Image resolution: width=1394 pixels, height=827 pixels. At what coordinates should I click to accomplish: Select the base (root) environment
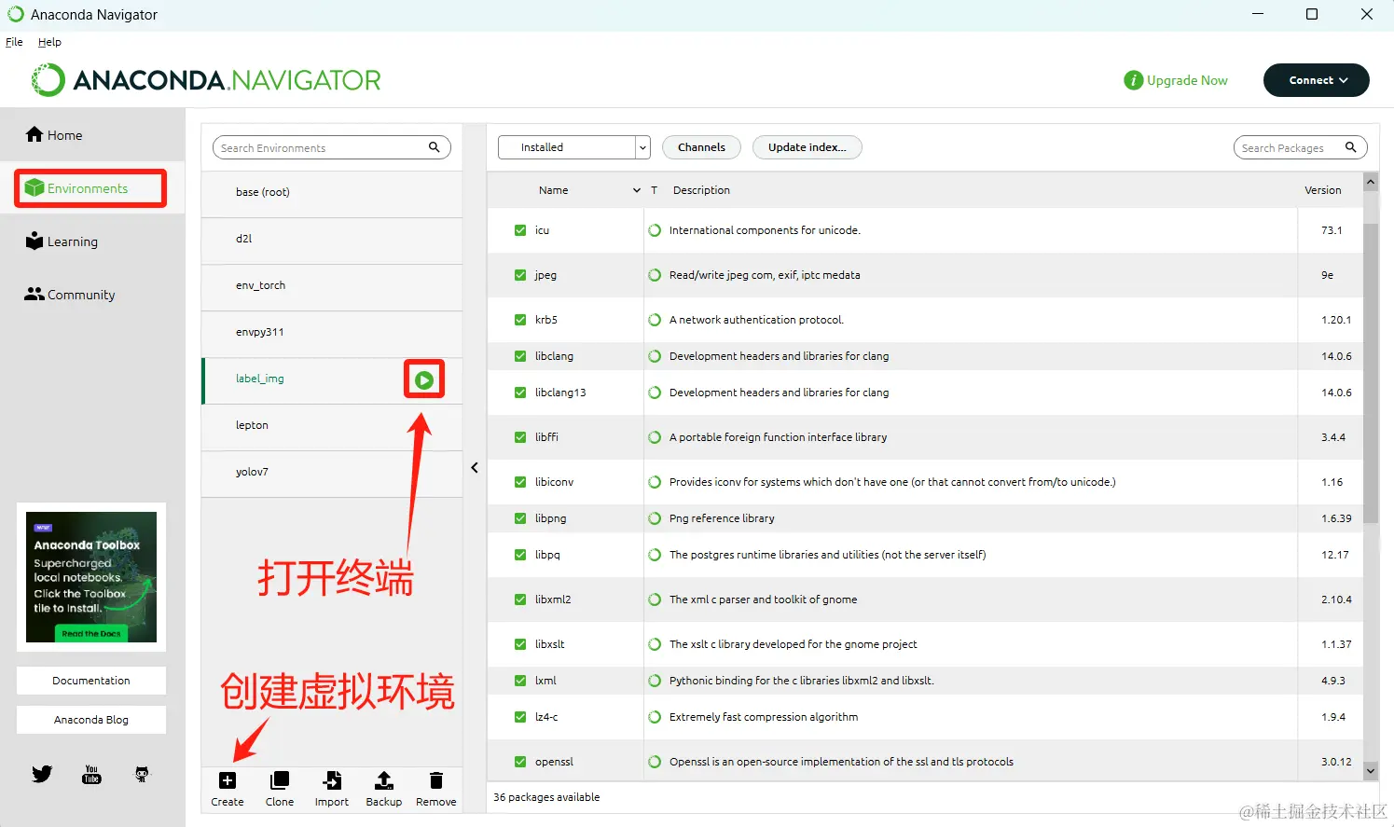(x=332, y=193)
